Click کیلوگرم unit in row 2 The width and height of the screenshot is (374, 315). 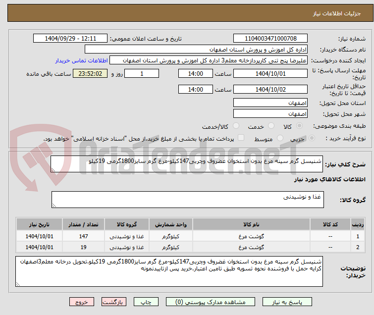[x=171, y=247]
